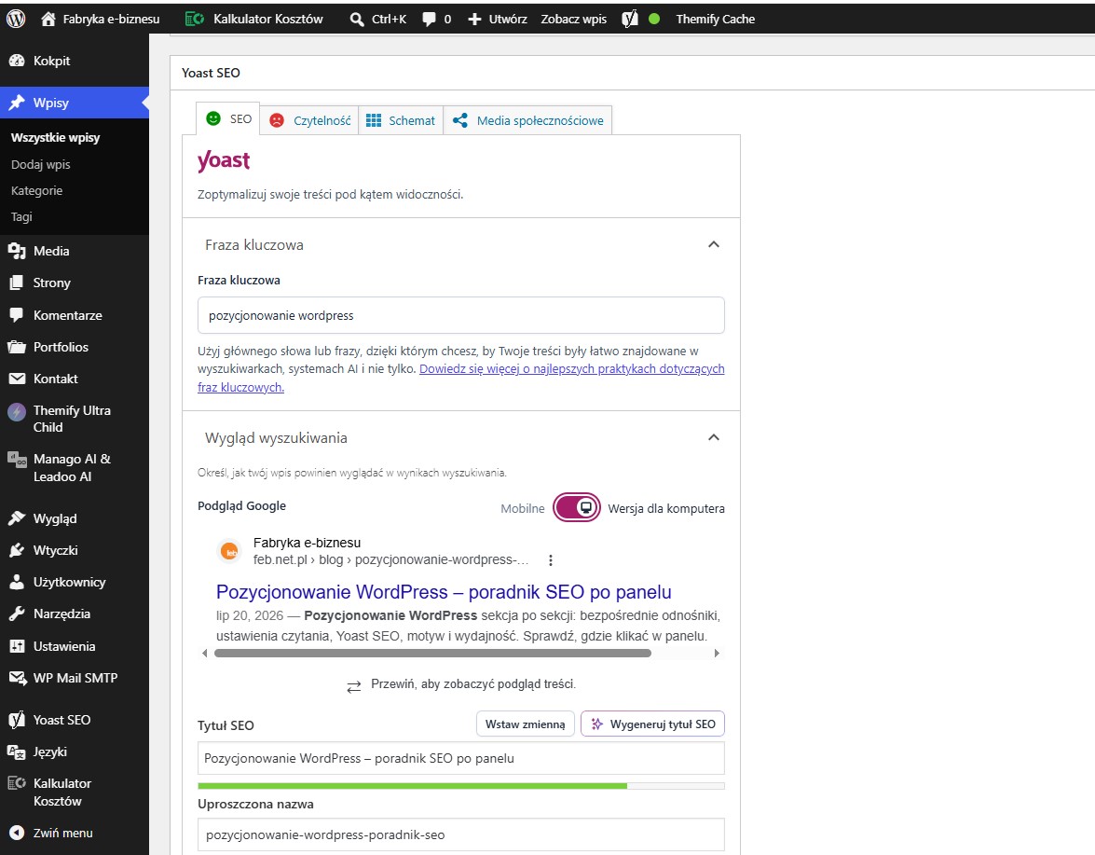Click Zobacz wpis in admin bar
This screenshot has height=855, width=1095.
(x=573, y=19)
